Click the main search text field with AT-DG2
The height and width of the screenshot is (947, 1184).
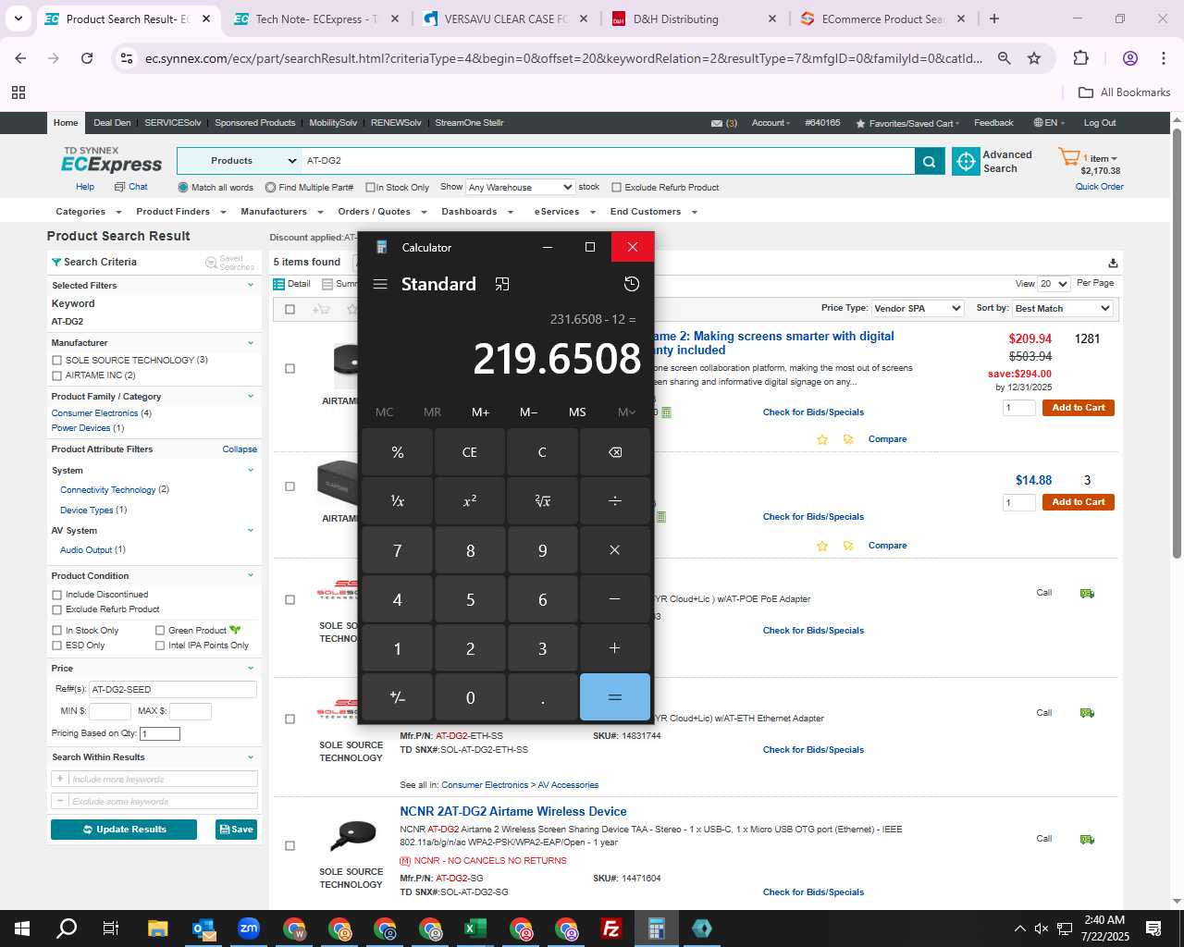tap(608, 161)
